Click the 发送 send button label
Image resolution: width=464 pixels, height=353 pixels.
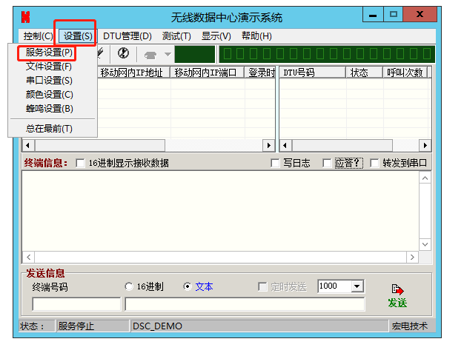pos(397,303)
